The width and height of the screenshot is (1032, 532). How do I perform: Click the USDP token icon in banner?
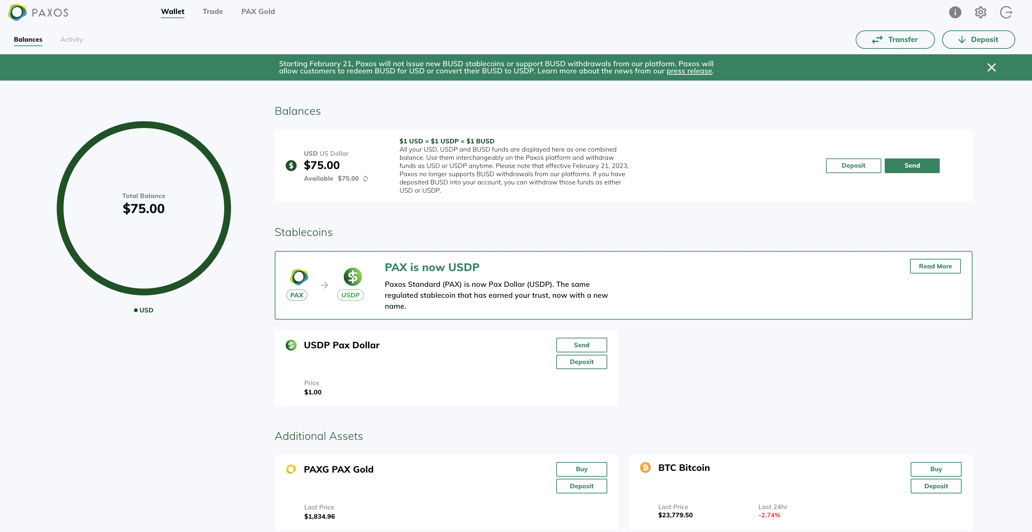pos(353,277)
